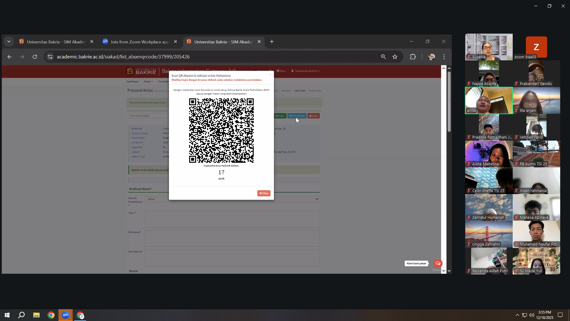Go forward one page in Chrome

[x=22, y=57]
